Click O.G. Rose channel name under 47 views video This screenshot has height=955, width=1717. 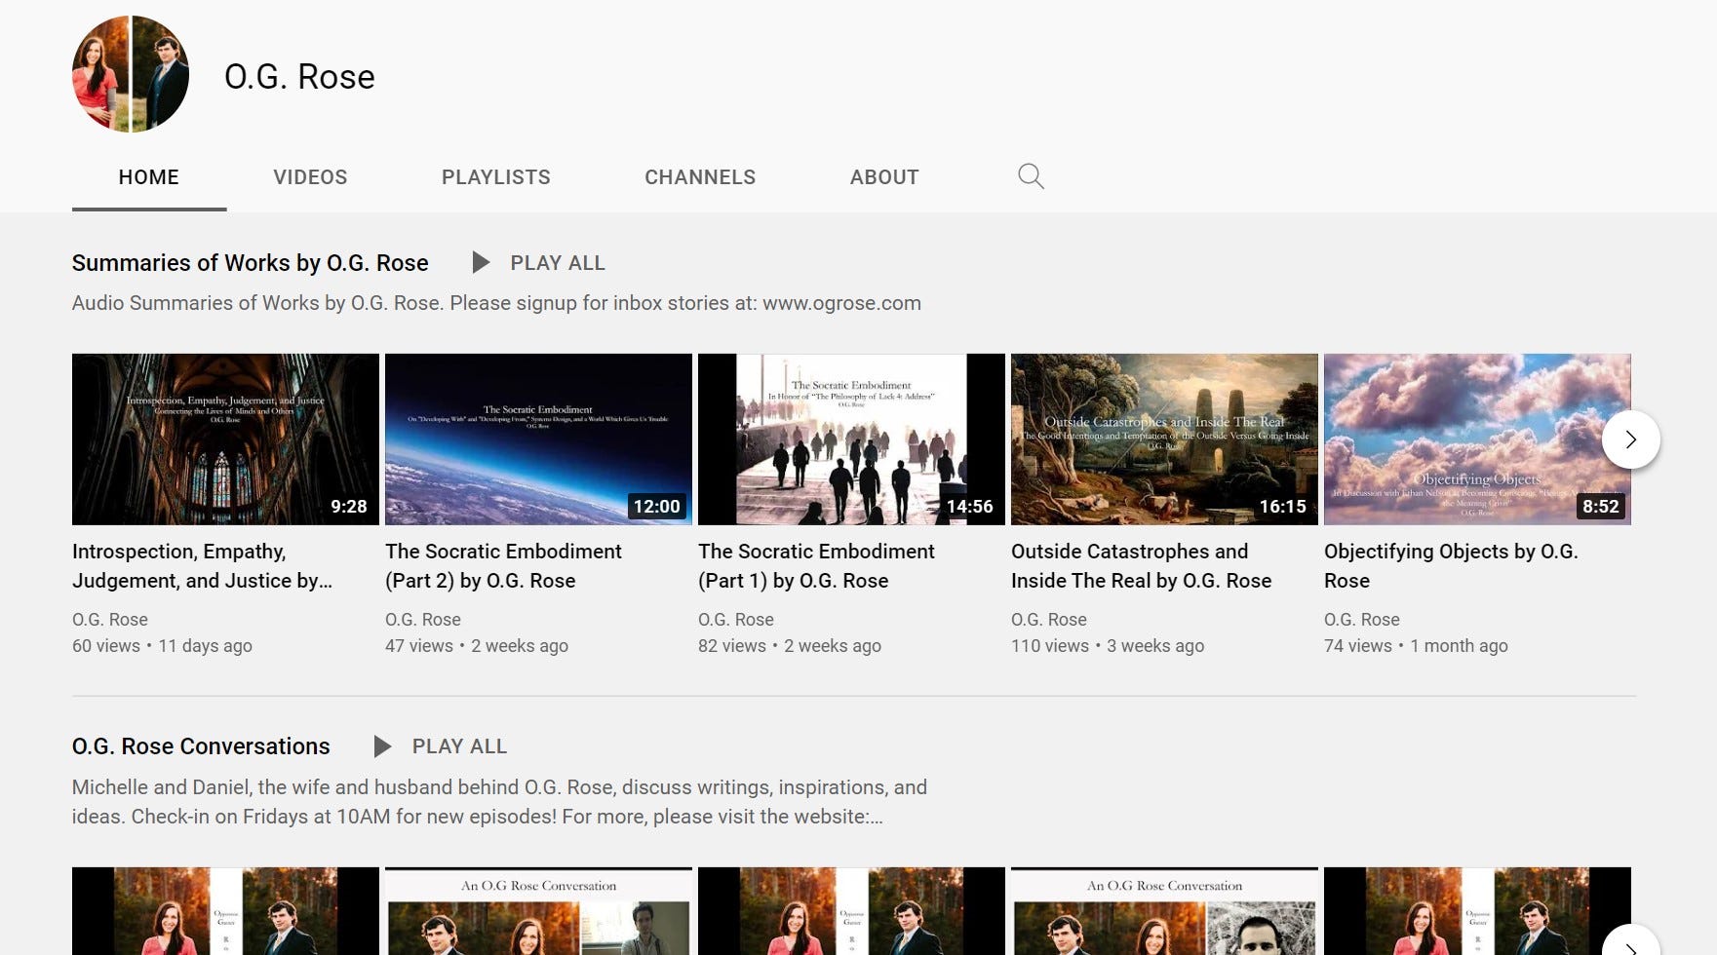[423, 620]
